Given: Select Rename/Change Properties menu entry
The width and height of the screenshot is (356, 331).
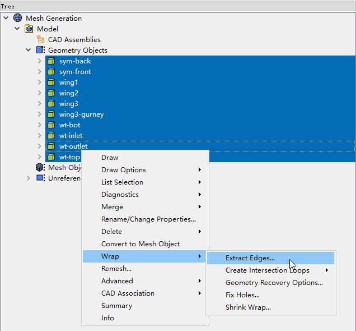Looking at the screenshot, I should click(148, 219).
